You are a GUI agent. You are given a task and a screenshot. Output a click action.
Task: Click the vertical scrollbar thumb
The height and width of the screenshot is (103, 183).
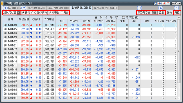click(179, 51)
